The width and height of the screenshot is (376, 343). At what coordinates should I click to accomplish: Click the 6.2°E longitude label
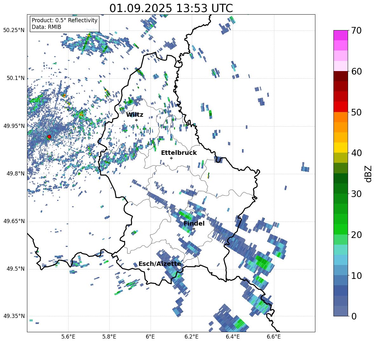click(191, 337)
